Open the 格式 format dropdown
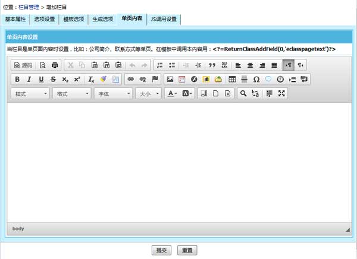This screenshot has width=357, height=259. pos(71,93)
